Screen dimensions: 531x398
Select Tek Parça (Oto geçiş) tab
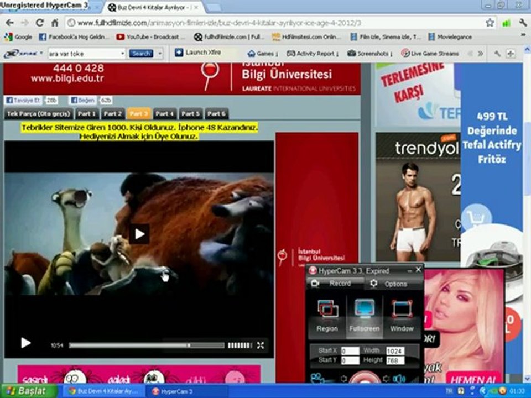(39, 114)
